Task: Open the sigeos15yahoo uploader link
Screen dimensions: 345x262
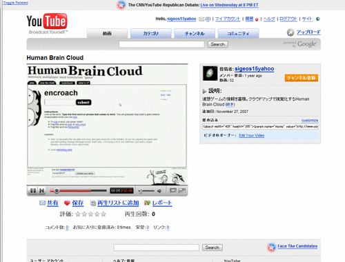Action: [x=254, y=69]
